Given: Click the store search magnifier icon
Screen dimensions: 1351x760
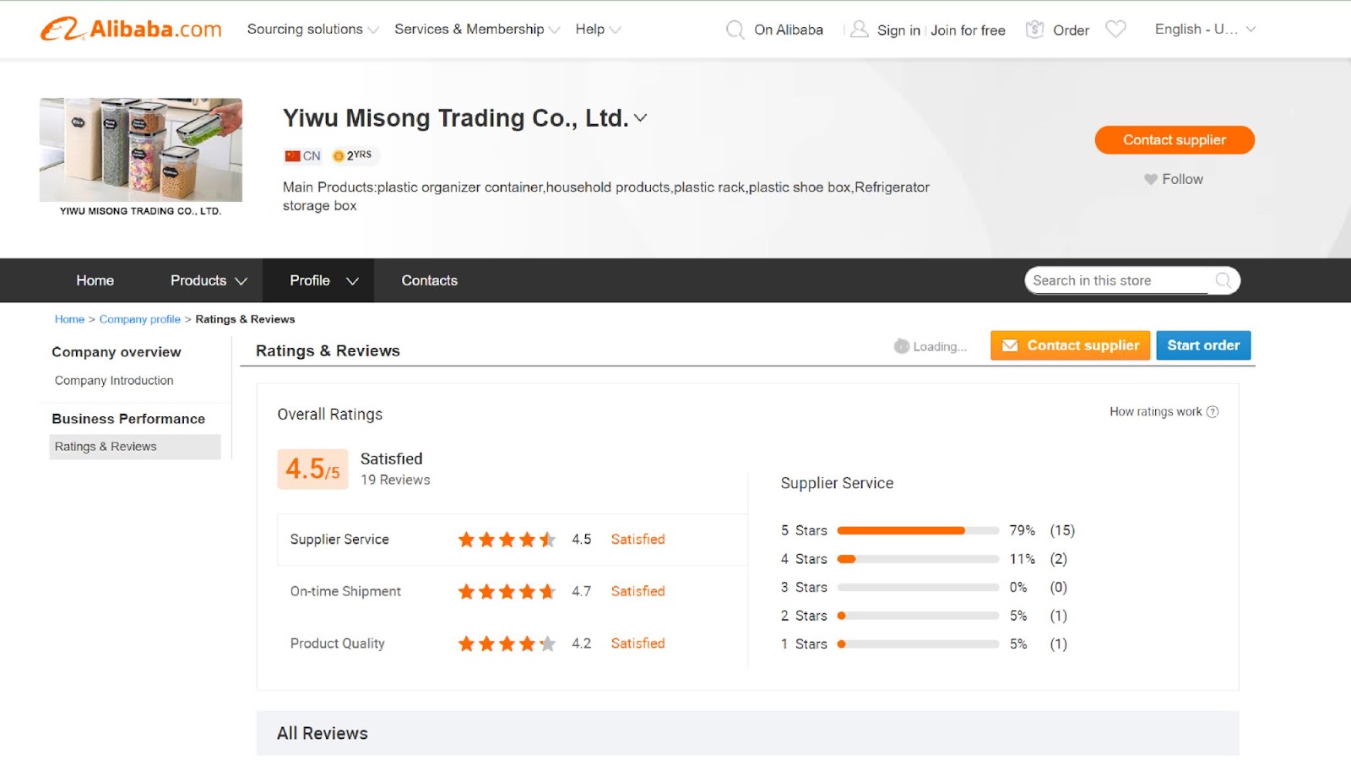Looking at the screenshot, I should (1223, 280).
